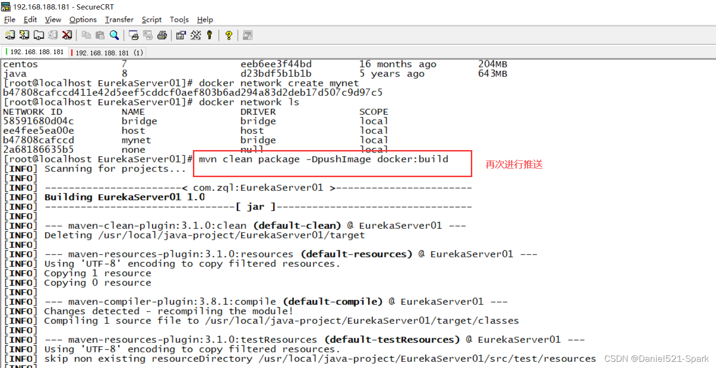The image size is (716, 368).
Task: Click the '643MB' size value
Action: pyautogui.click(x=493, y=74)
